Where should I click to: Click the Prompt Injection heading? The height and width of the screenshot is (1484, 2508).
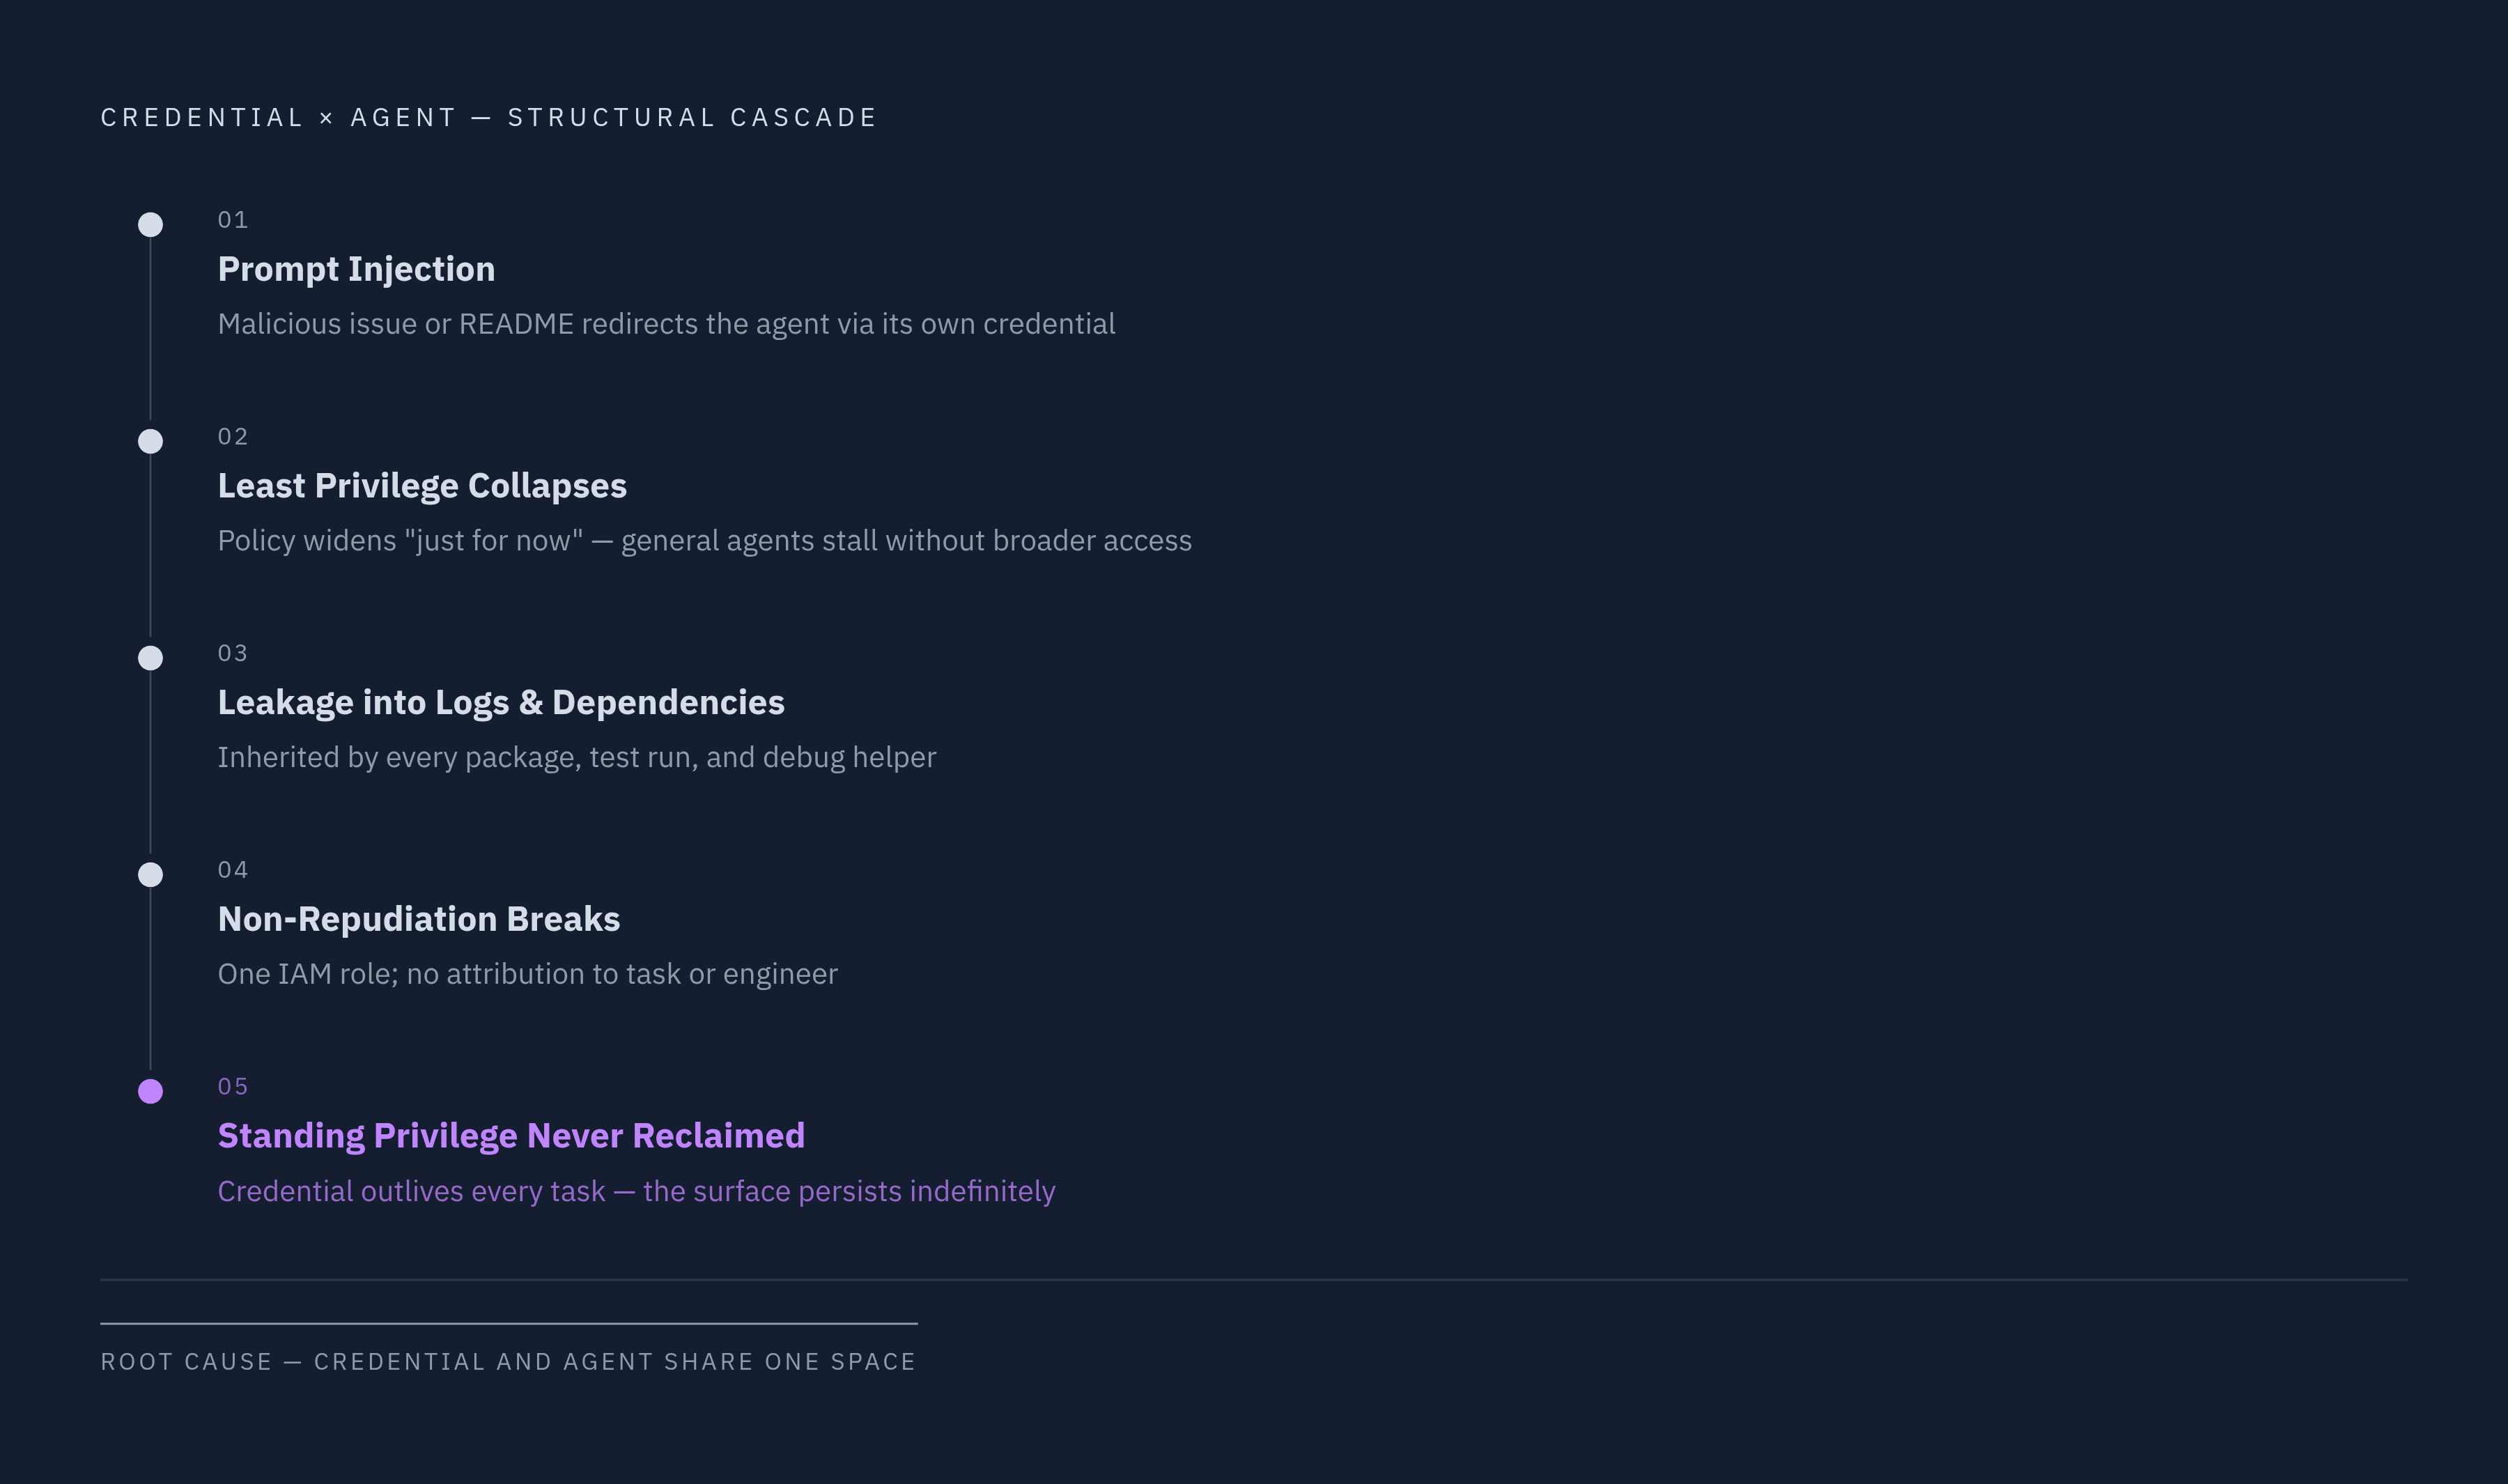click(x=357, y=269)
